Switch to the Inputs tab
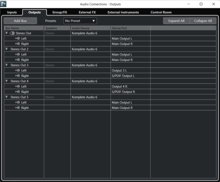Viewport: 220px width, 182px height. [x=12, y=12]
